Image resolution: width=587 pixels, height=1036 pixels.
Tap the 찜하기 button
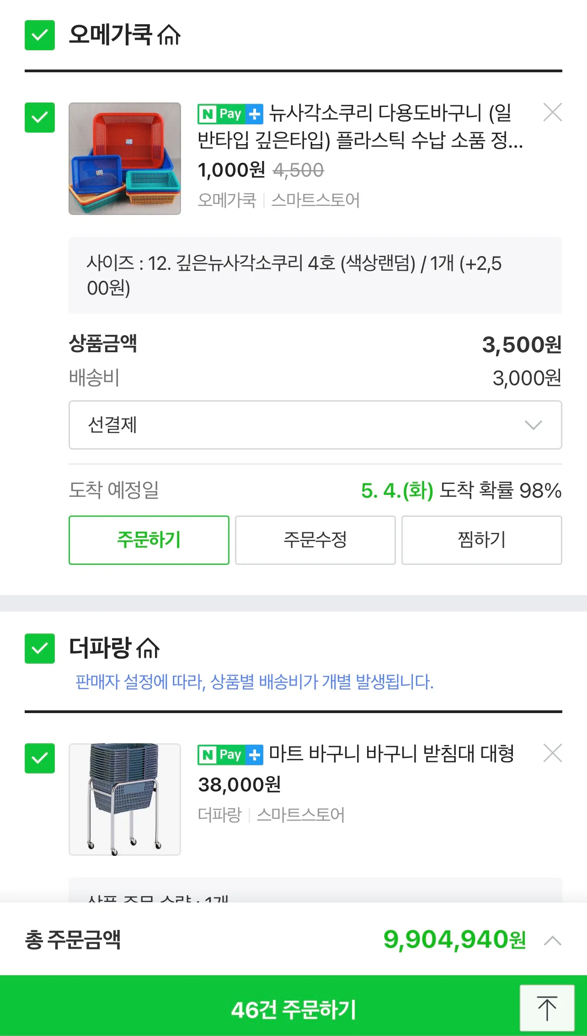[481, 540]
